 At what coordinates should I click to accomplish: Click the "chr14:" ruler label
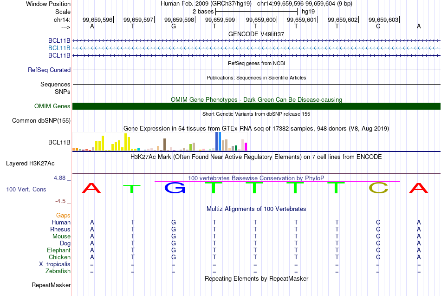(x=62, y=20)
